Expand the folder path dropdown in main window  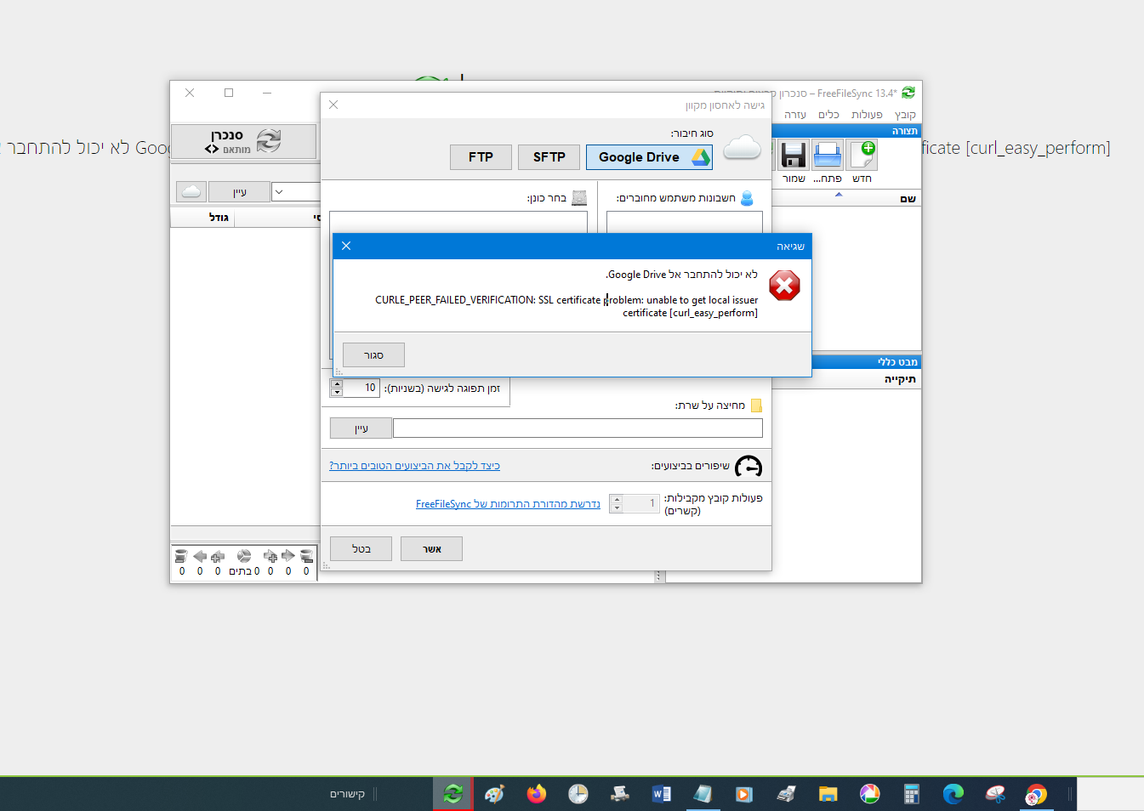click(x=279, y=192)
